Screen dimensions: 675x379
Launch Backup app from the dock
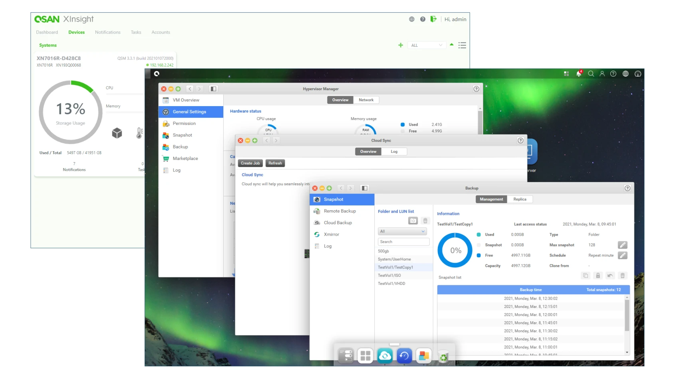[x=404, y=355]
